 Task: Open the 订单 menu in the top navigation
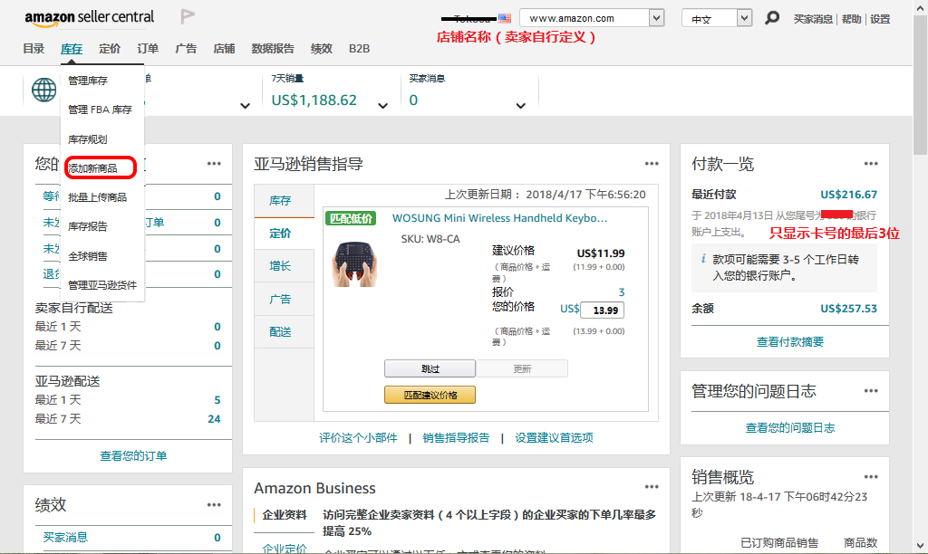[x=148, y=49]
